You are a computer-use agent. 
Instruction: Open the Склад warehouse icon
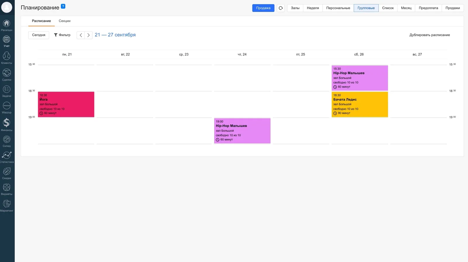point(7,139)
